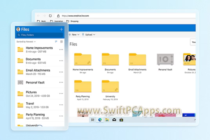Open Mail app from the taskbar
Viewport: 210px width, 140px height.
(x=114, y=120)
